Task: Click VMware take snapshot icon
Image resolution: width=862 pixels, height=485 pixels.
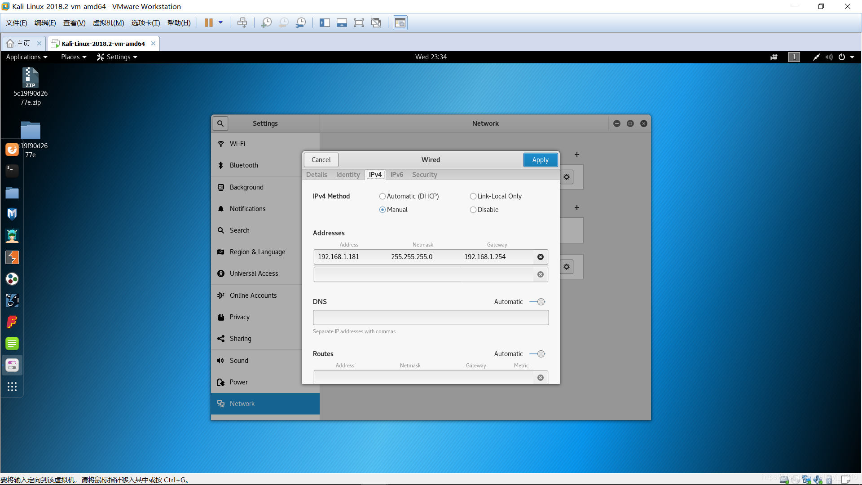Action: pos(266,22)
